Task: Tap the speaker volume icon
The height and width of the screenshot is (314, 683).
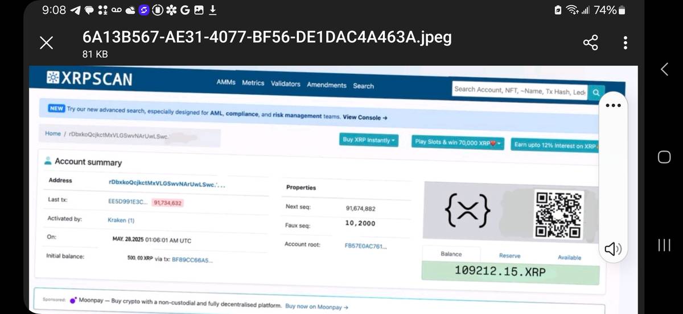Action: pyautogui.click(x=612, y=249)
